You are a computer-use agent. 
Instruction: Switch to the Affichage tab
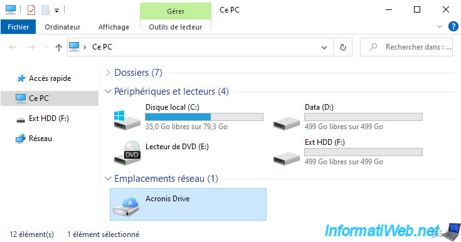[x=114, y=27]
